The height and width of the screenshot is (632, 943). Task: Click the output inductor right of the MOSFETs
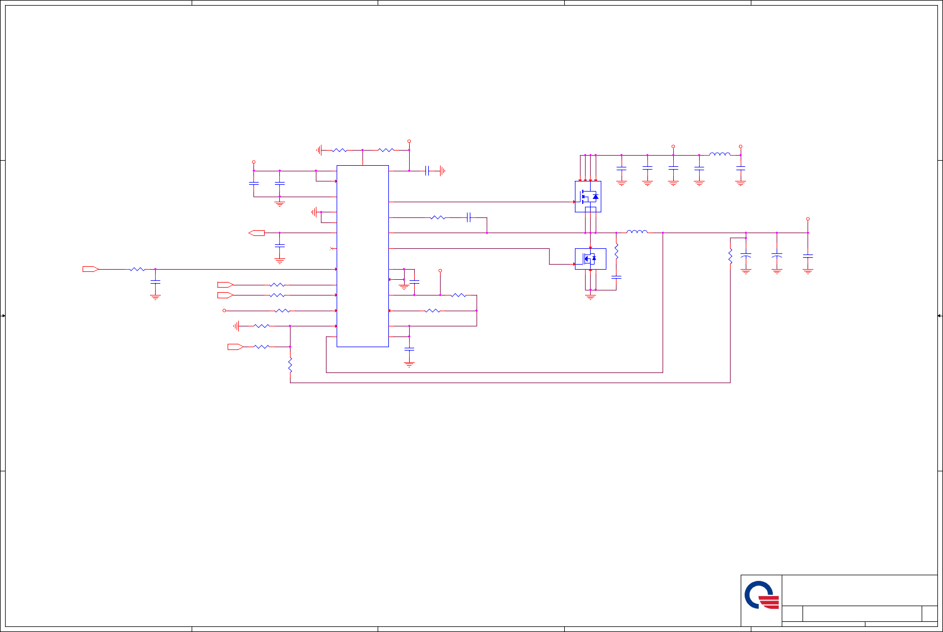(637, 231)
